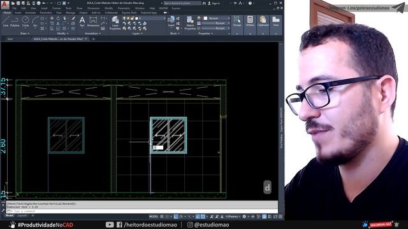Click the Help question mark icon
Viewport: 408px width, 229px height.
click(x=250, y=3)
